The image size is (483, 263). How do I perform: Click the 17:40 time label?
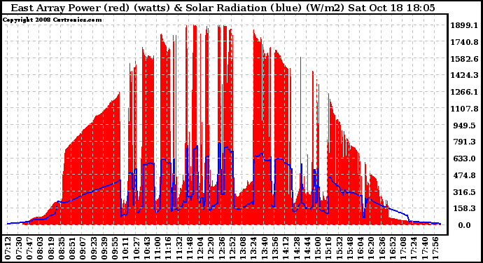(x=425, y=248)
